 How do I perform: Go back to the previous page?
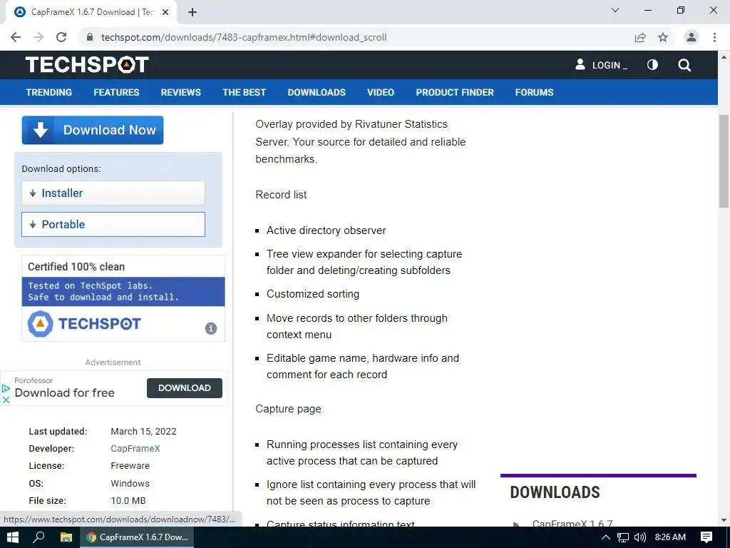tap(16, 37)
